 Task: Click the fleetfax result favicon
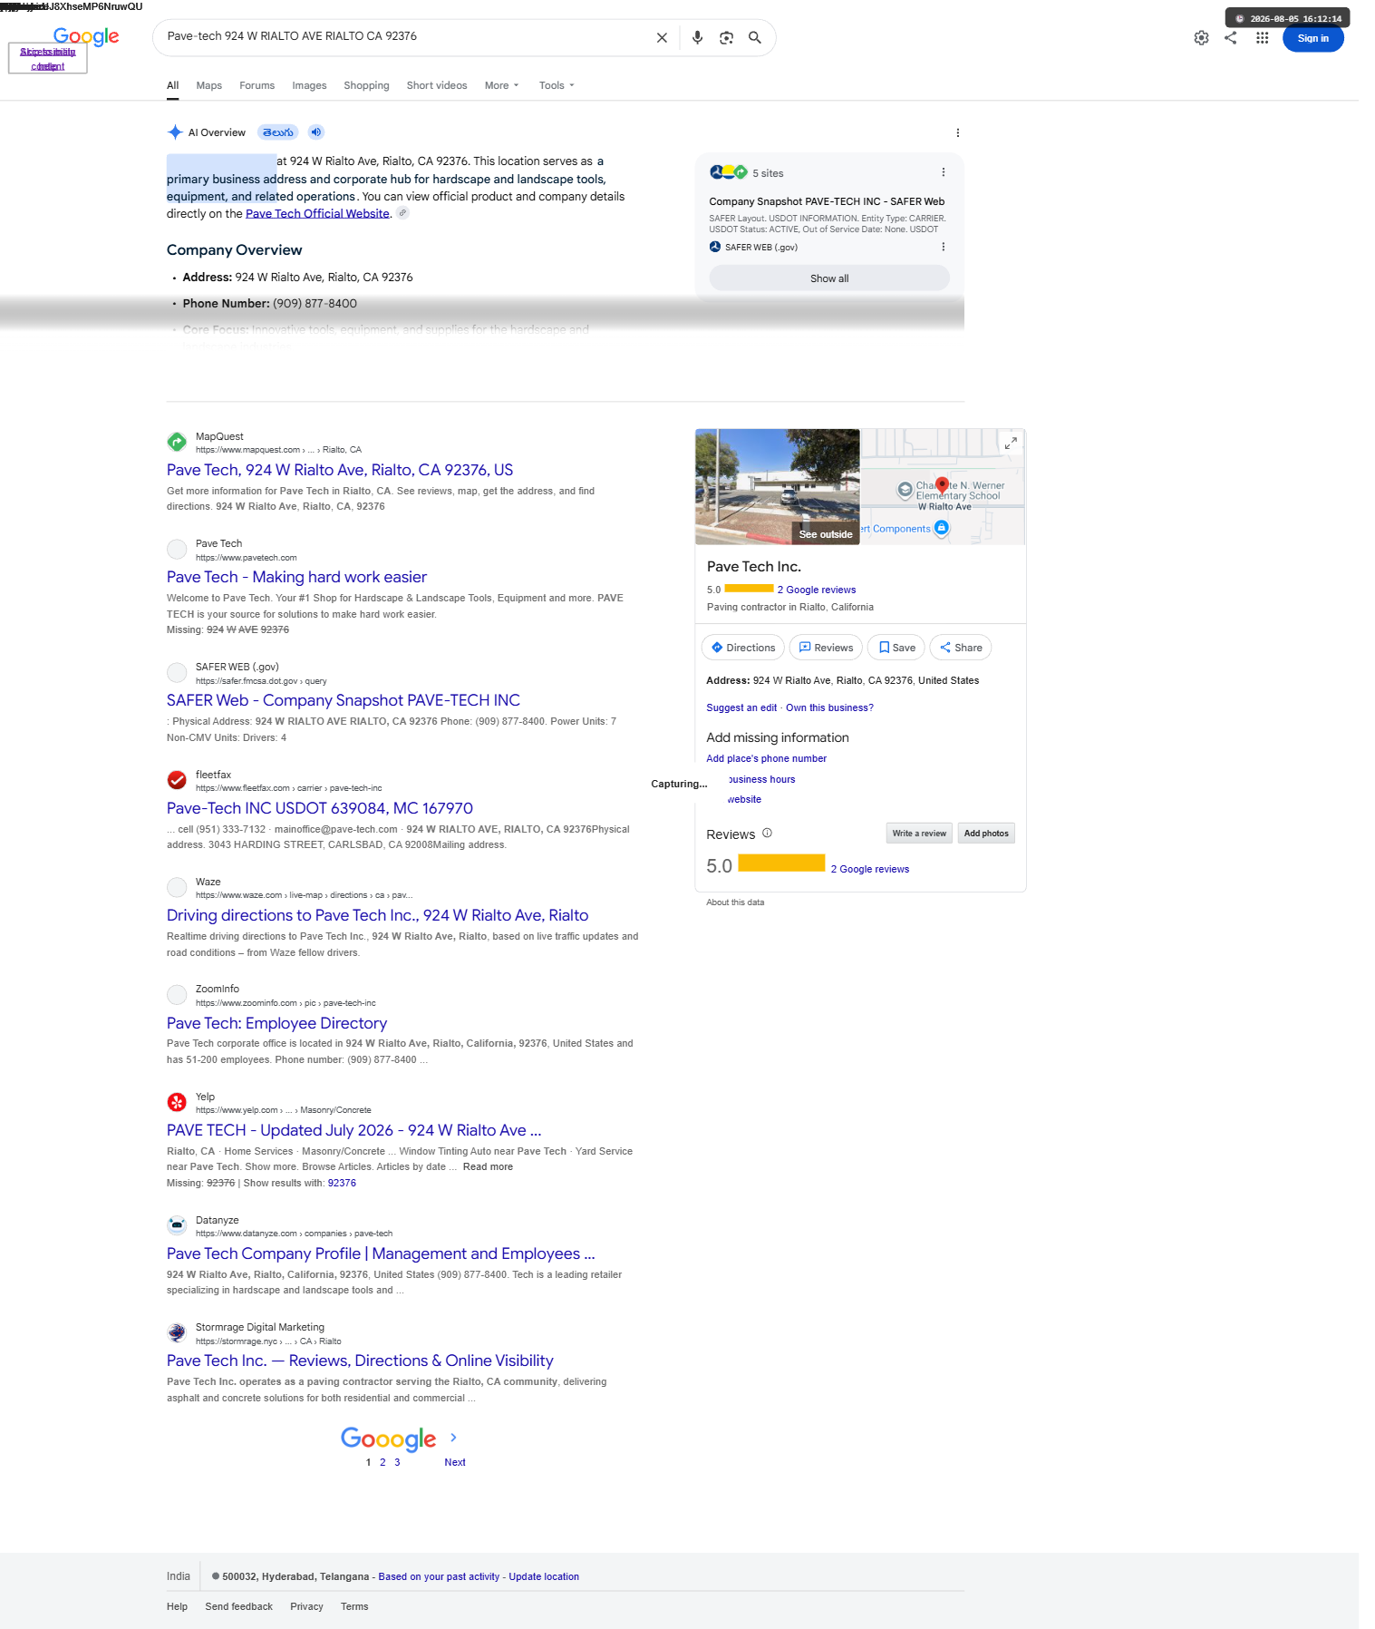(177, 780)
